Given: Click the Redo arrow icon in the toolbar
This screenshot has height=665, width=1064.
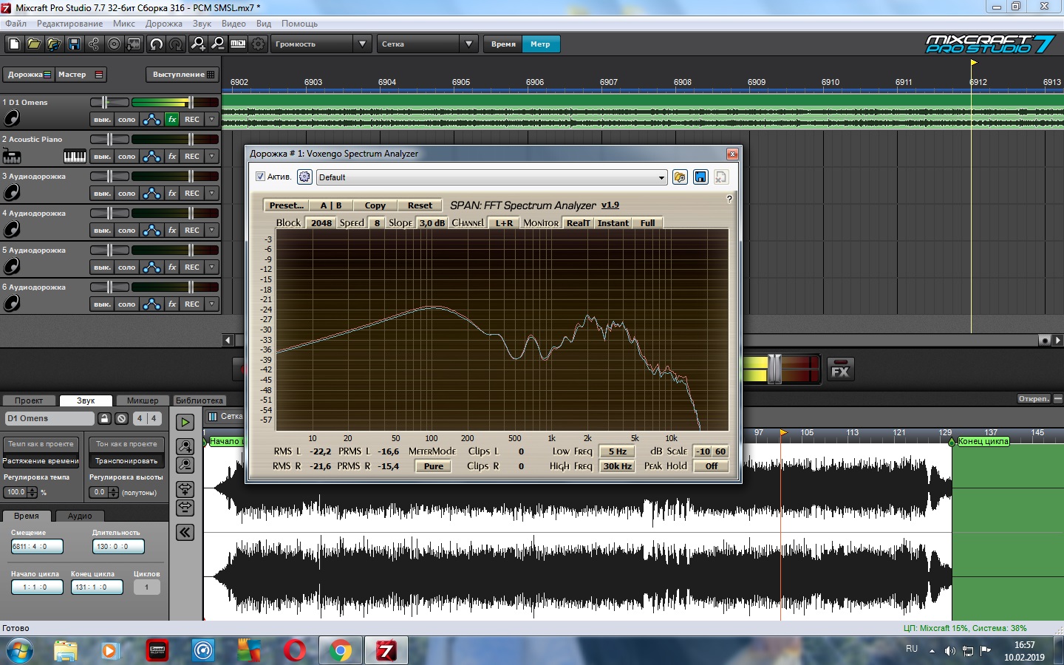Looking at the screenshot, I should click(x=176, y=44).
